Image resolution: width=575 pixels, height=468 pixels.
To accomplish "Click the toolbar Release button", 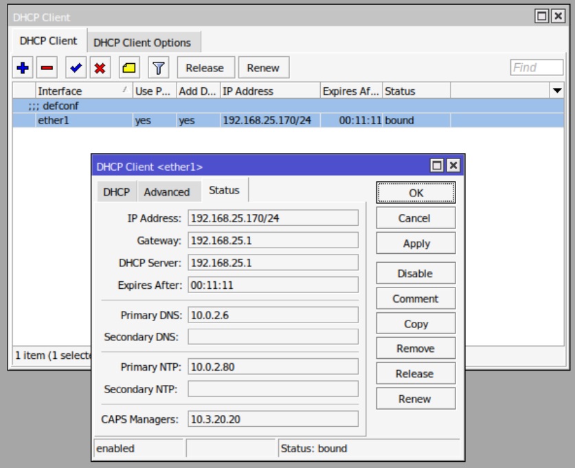I will [x=205, y=68].
